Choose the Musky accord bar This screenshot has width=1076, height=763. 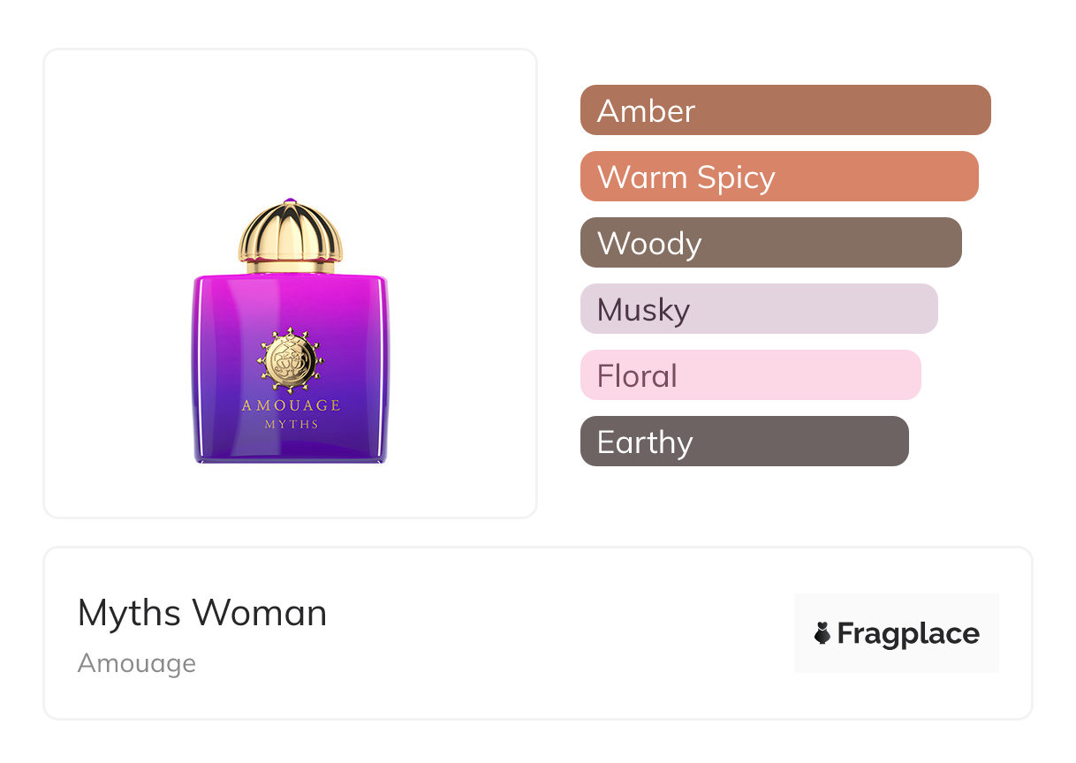[x=759, y=309]
